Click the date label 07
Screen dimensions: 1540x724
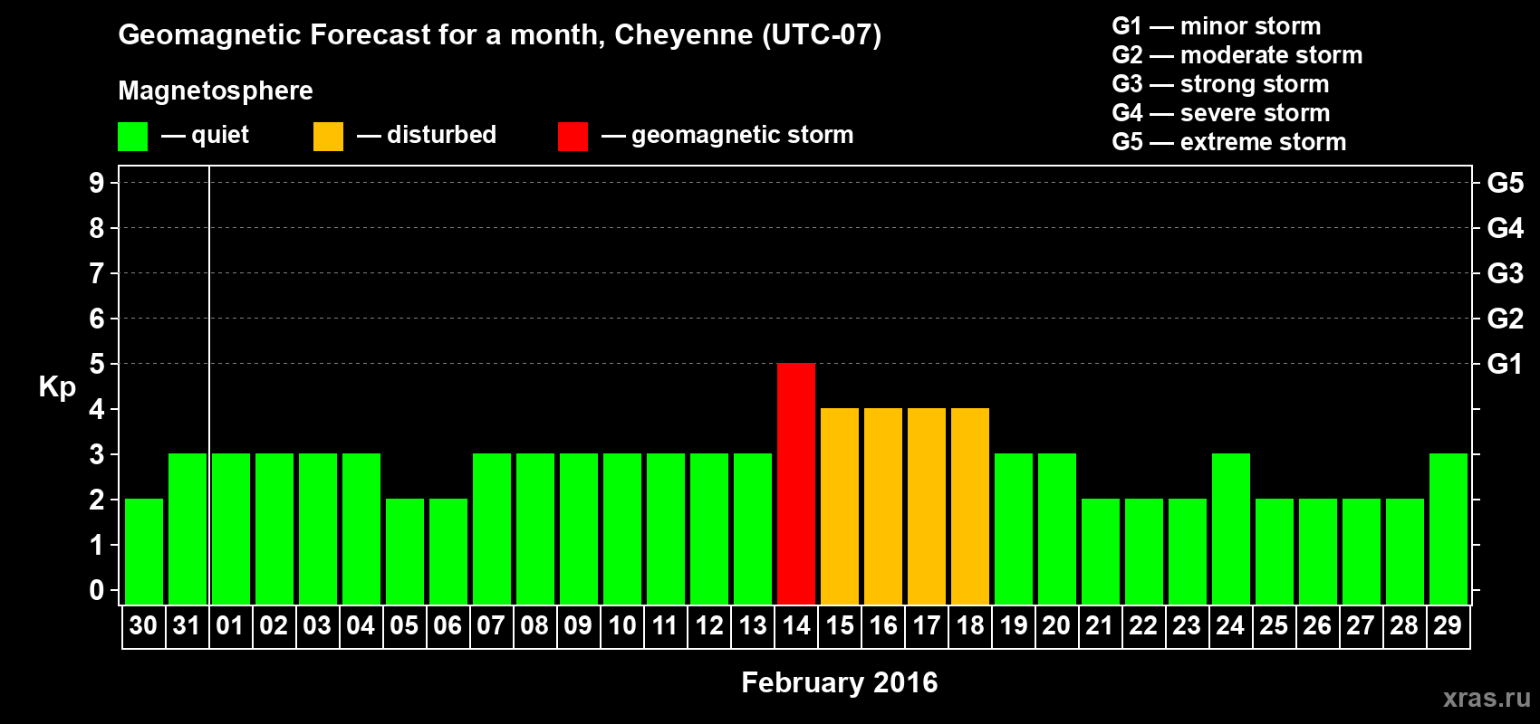[x=491, y=625]
